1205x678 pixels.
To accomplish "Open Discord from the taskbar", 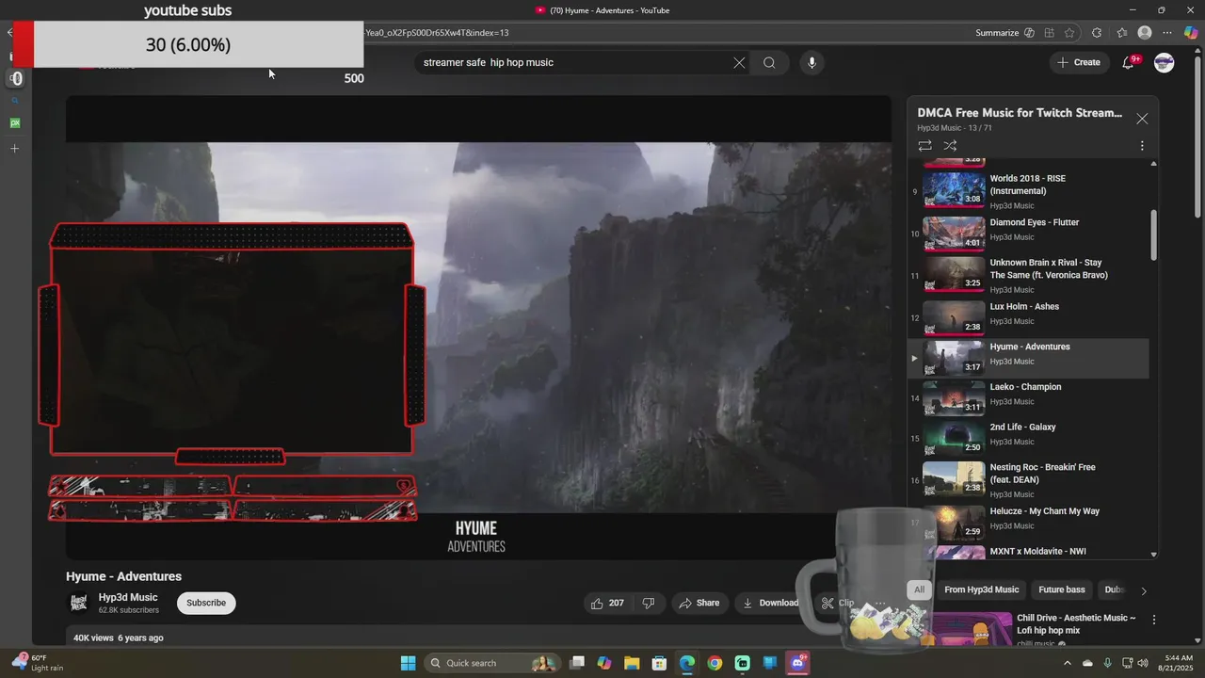I will point(798,663).
